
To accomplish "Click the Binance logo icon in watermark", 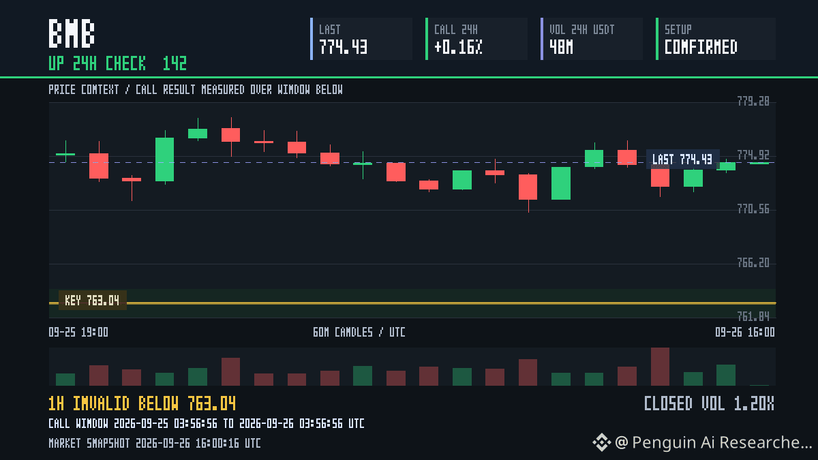I will pyautogui.click(x=601, y=442).
